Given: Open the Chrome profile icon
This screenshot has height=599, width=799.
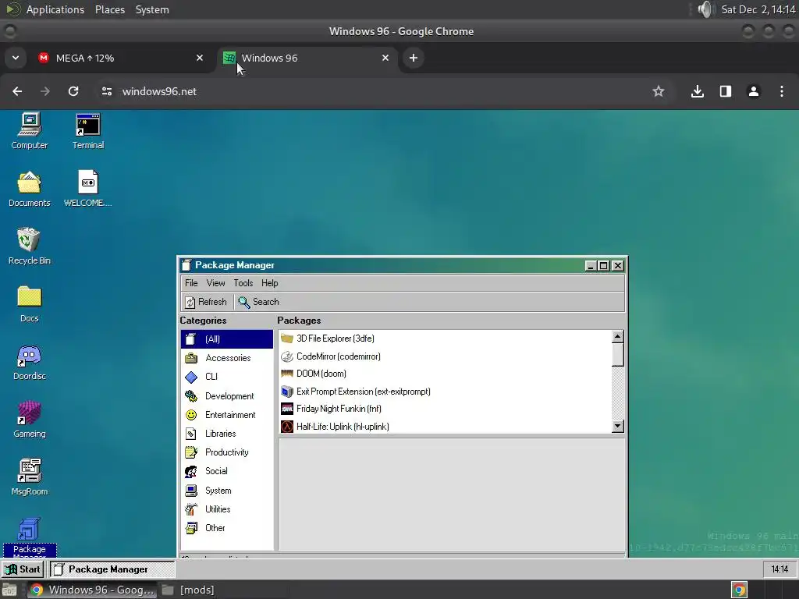Looking at the screenshot, I should (754, 92).
